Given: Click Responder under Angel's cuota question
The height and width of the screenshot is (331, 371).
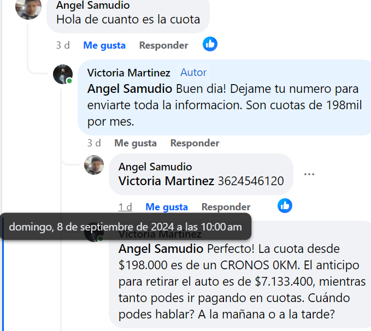Looking at the screenshot, I should (x=164, y=45).
